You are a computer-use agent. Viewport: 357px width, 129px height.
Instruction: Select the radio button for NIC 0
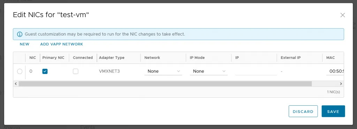pyautogui.click(x=20, y=71)
